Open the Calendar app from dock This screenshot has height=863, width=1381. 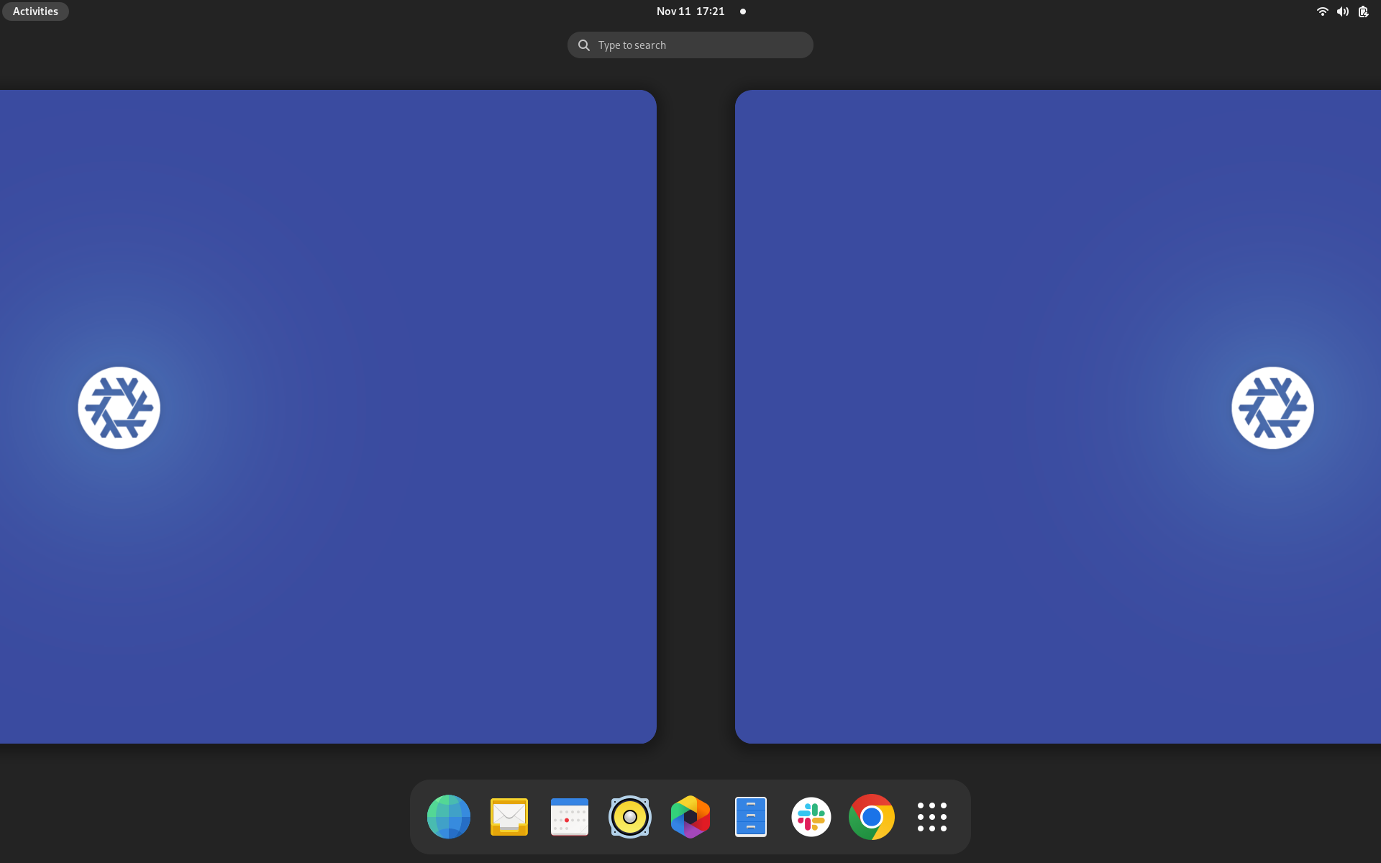click(569, 816)
